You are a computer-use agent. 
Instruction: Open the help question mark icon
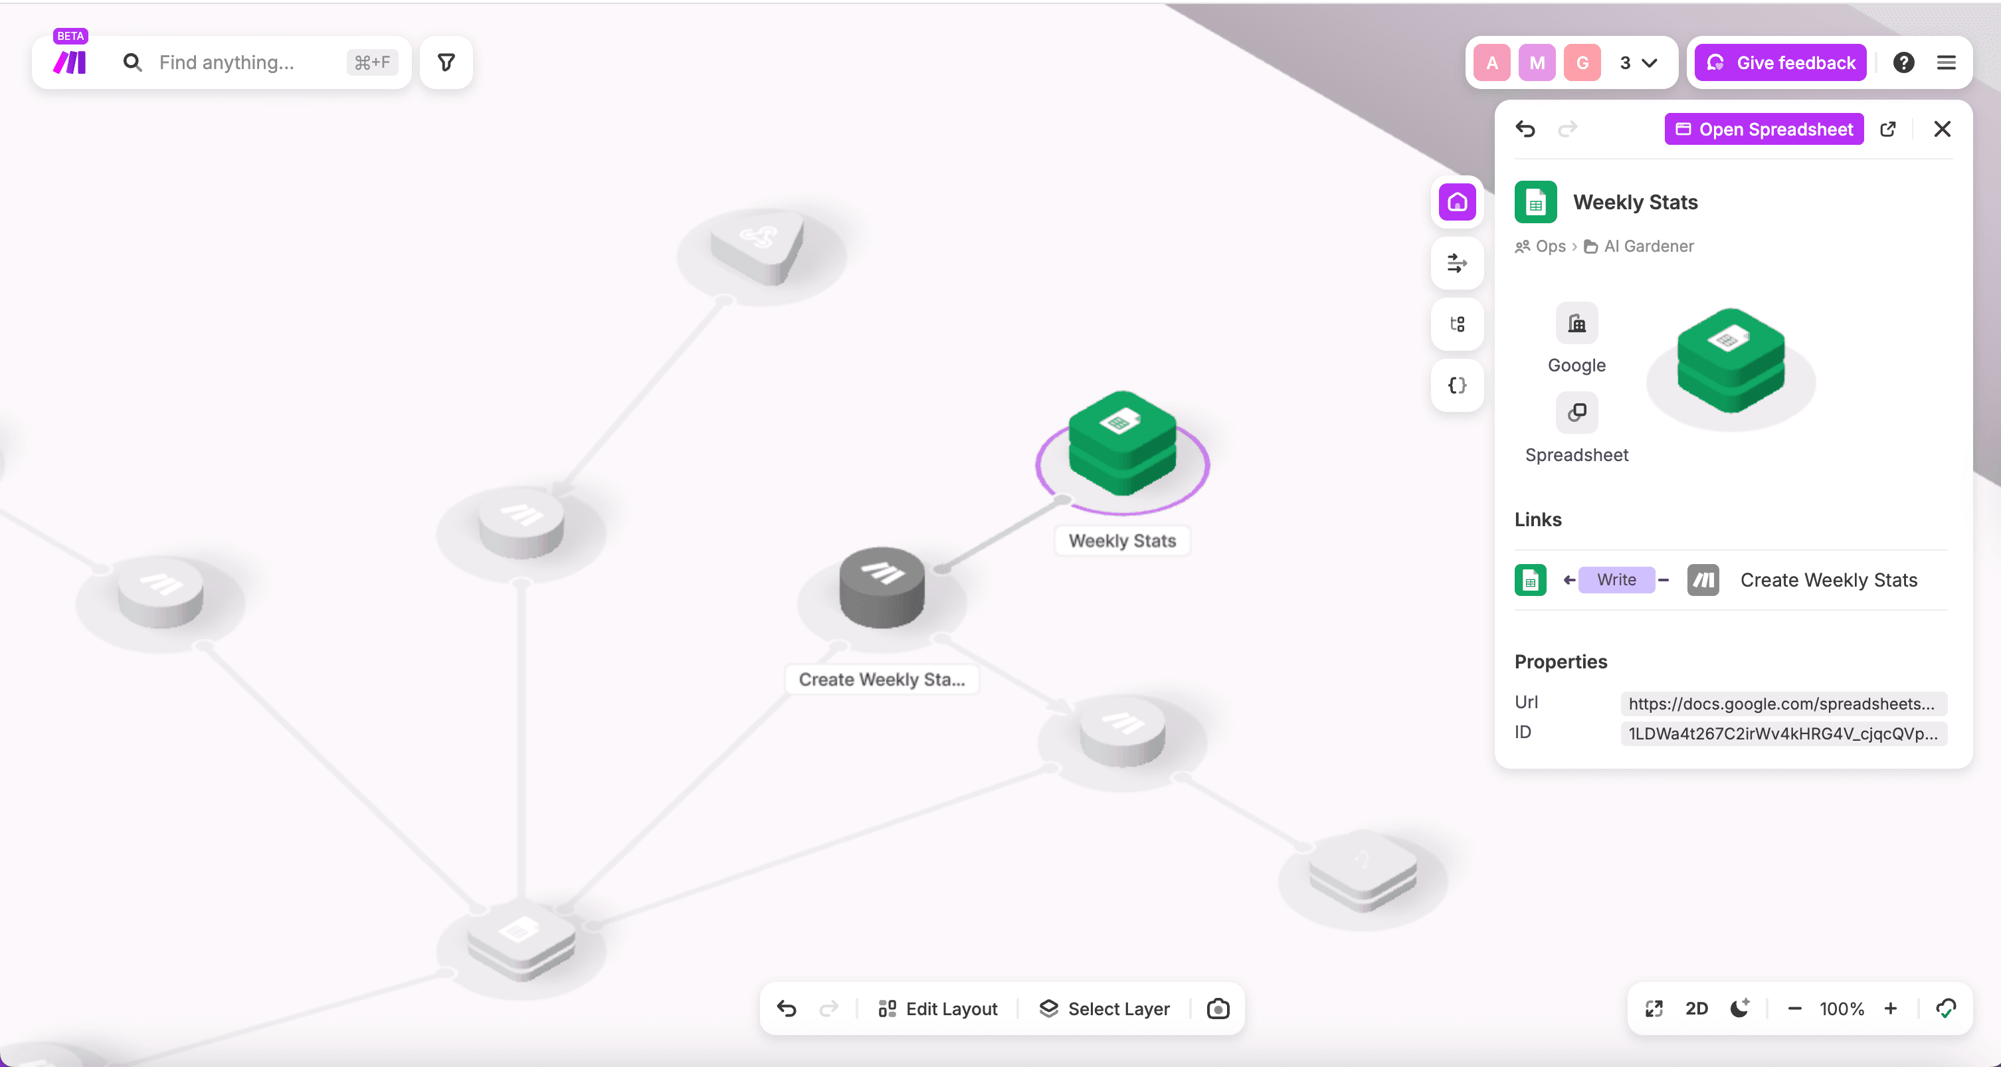coord(1903,62)
